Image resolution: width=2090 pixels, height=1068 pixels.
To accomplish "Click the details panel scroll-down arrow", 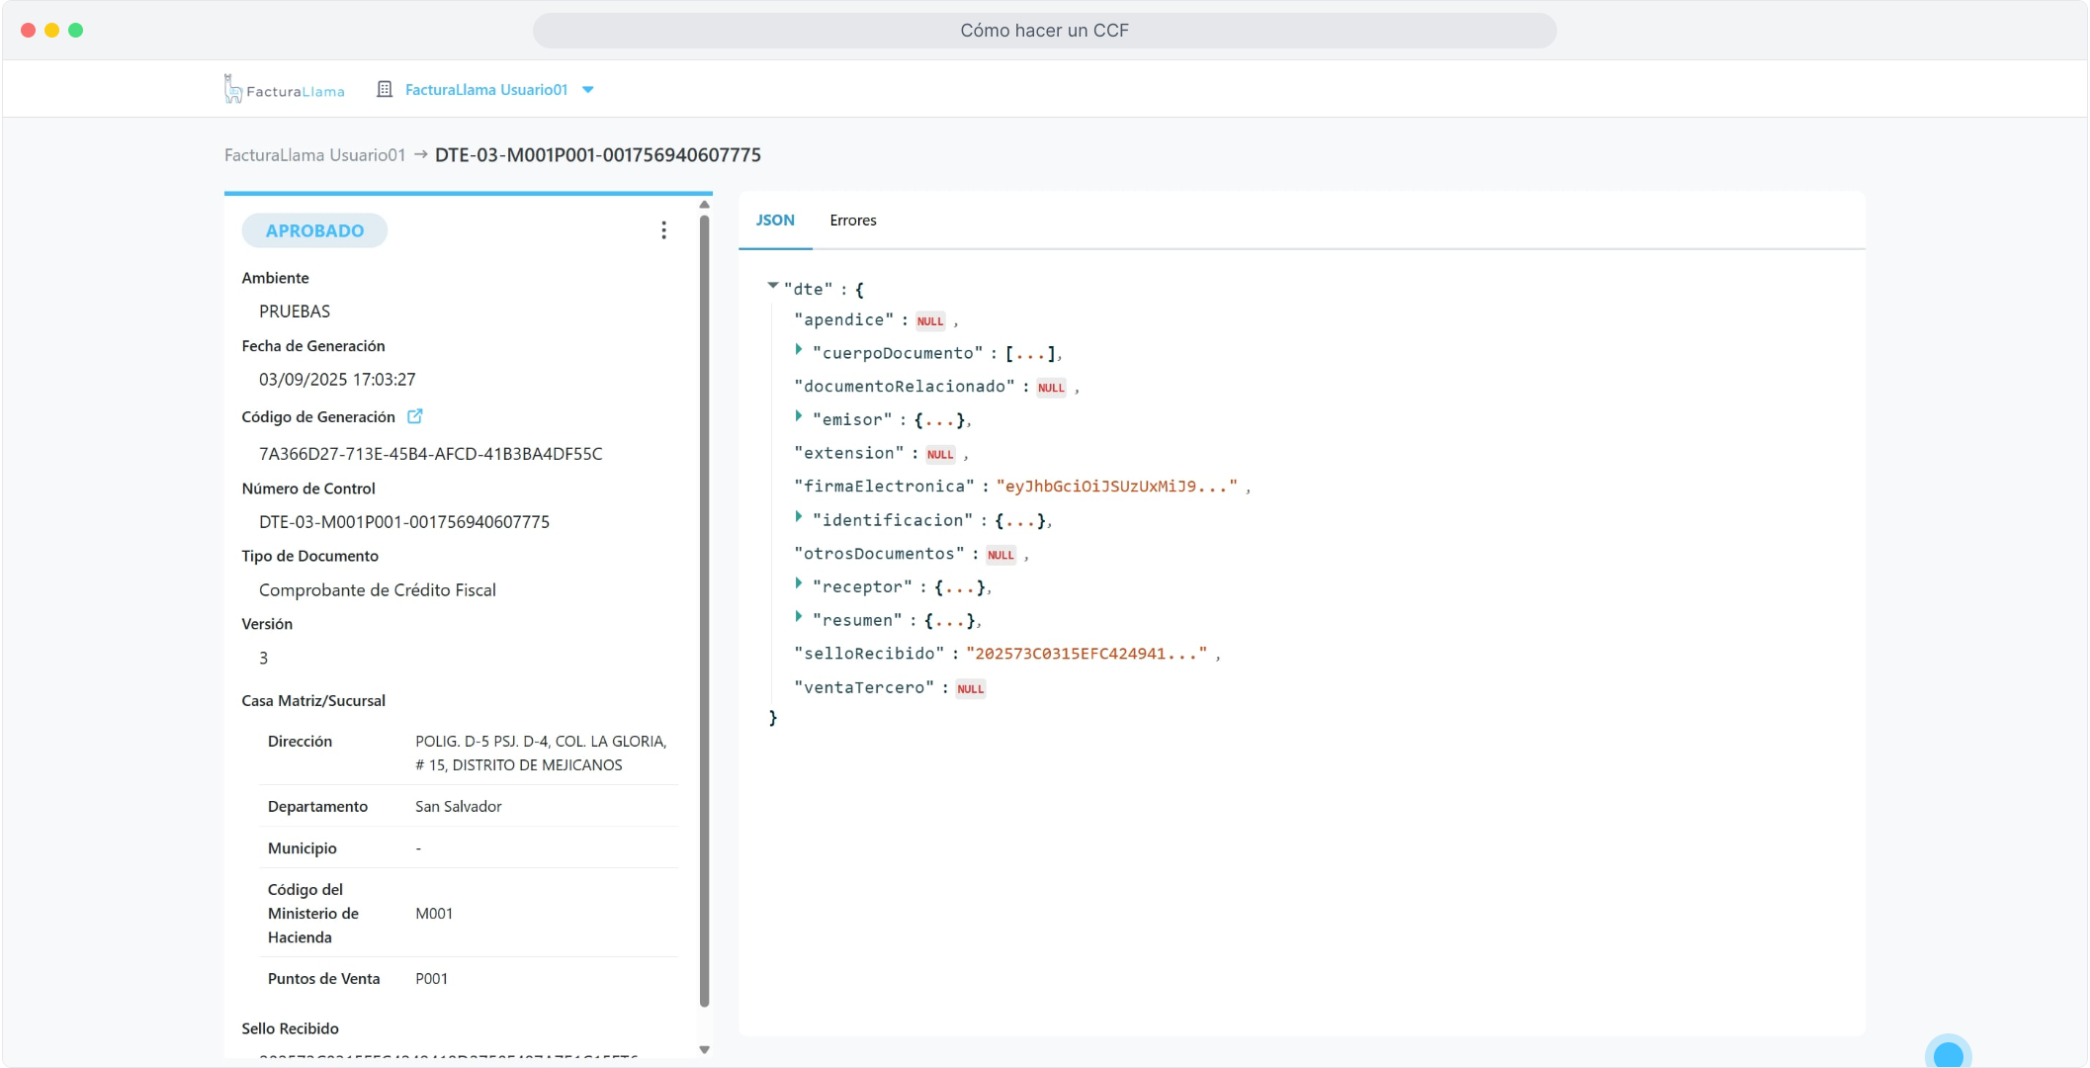I will click(704, 1049).
